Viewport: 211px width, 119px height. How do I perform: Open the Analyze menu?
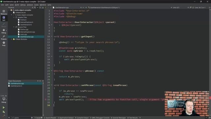[x=30, y=5]
